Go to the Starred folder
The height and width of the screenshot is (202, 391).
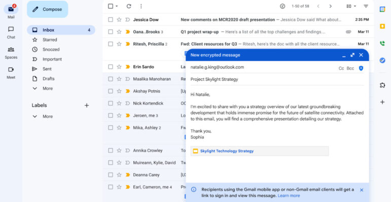50,39
